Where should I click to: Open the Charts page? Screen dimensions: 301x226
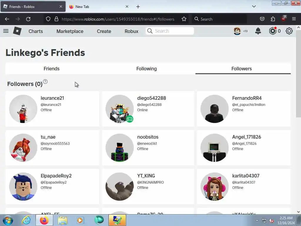(36, 31)
